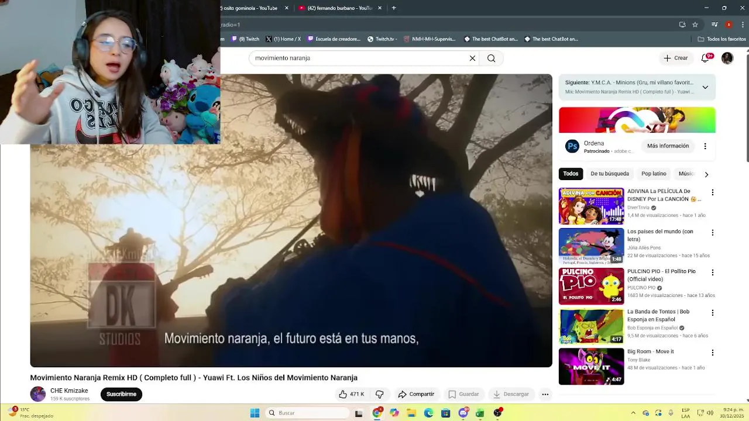Open options menu for La Banda de Tontos

coord(712,312)
